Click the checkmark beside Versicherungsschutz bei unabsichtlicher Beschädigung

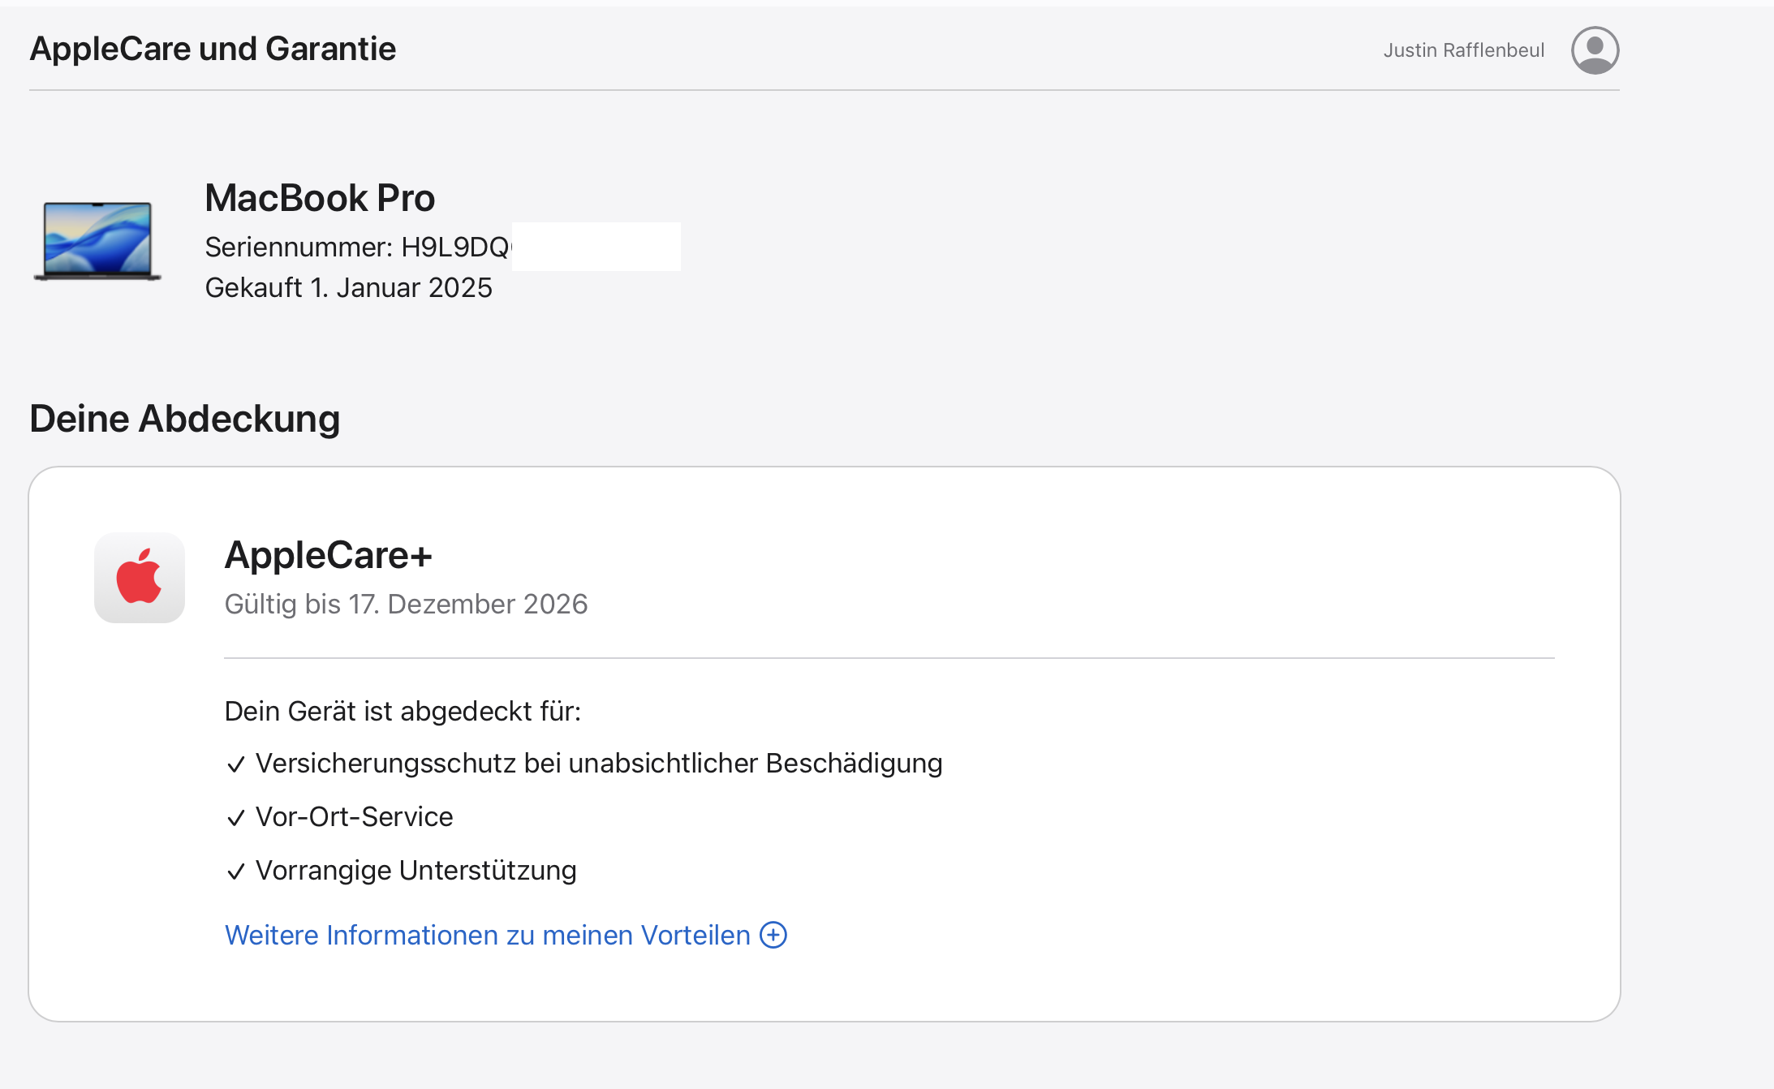point(236,764)
